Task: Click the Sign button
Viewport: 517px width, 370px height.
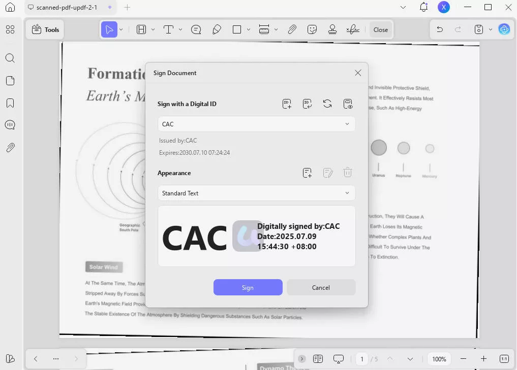Action: [248, 287]
